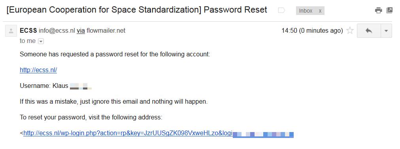This screenshot has height=149, width=400.
Task: Click the "to me" recipient text
Action: [28, 41]
